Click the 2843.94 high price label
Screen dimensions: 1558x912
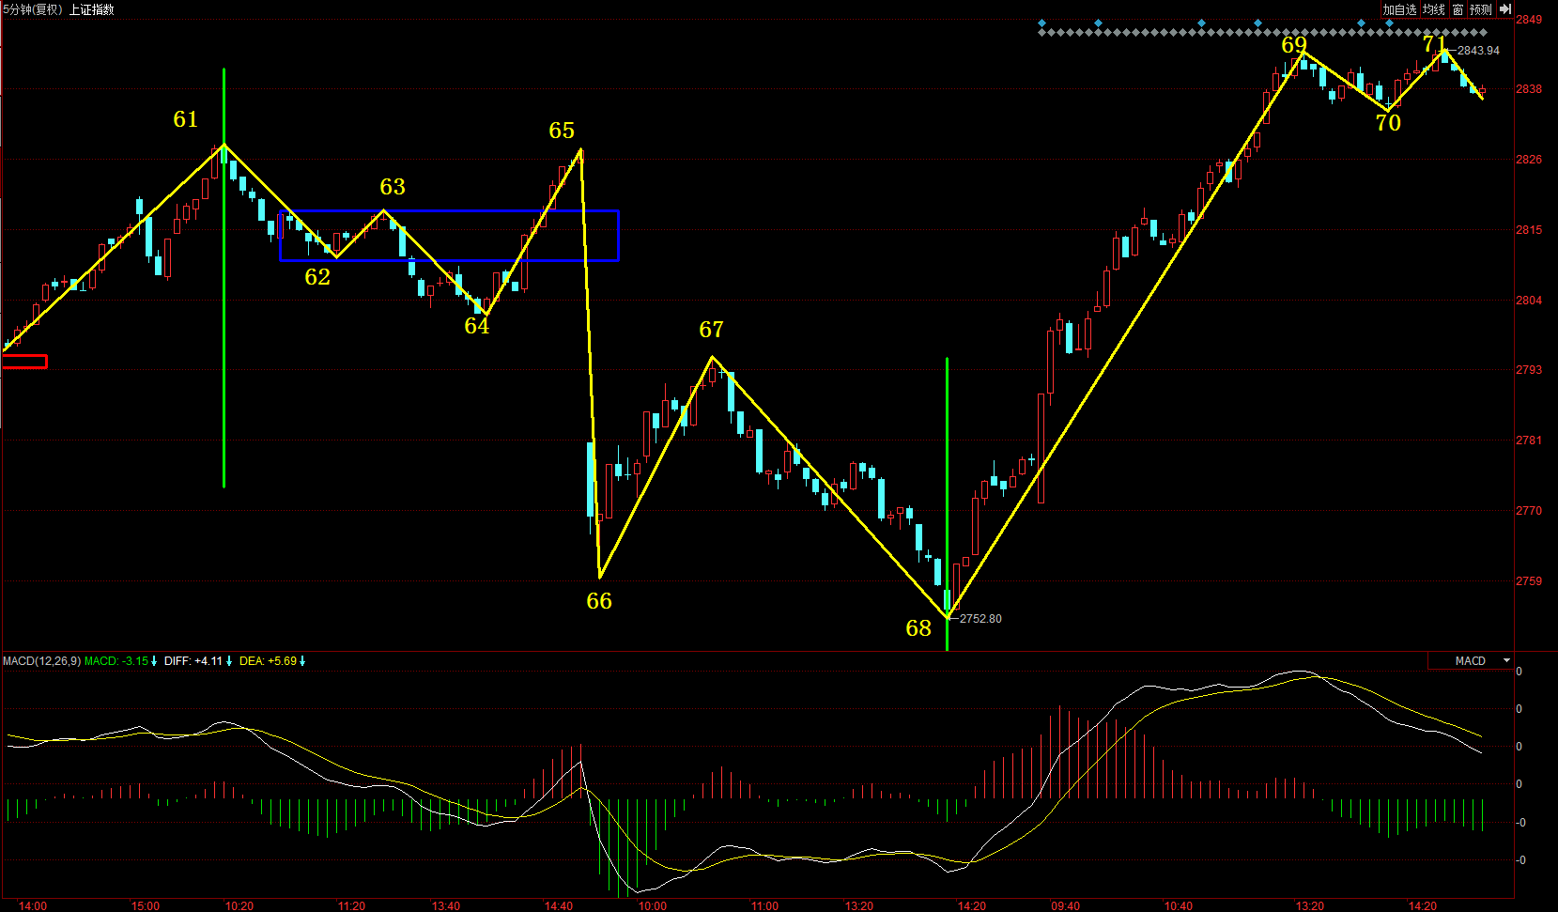click(x=1478, y=51)
